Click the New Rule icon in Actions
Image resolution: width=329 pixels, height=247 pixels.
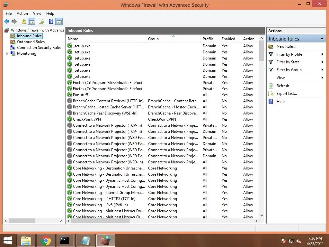(271, 46)
